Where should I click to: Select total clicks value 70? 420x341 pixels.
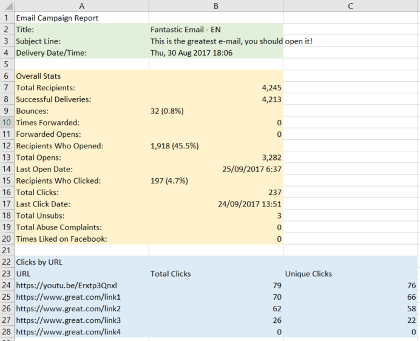tap(216, 297)
